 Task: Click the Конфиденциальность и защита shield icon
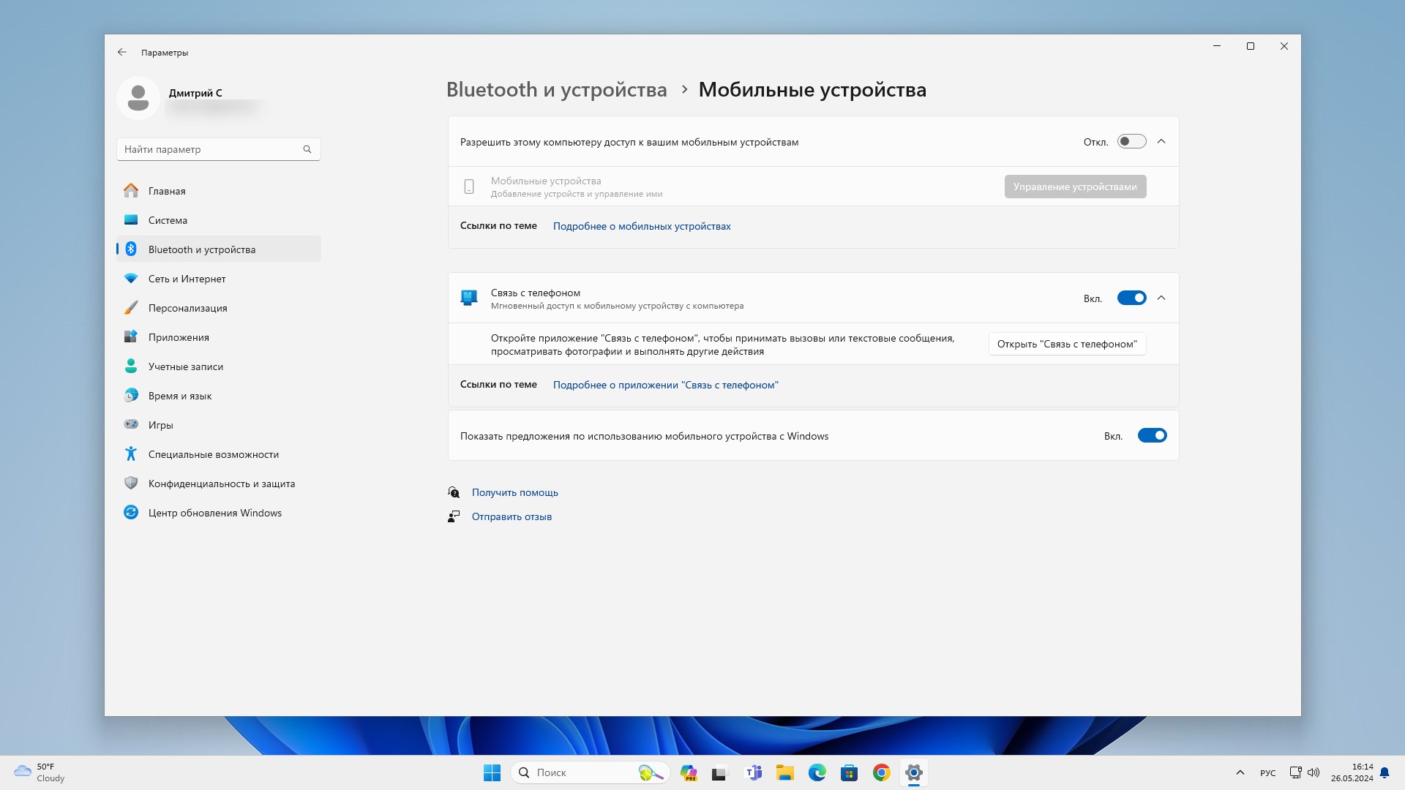pos(131,484)
